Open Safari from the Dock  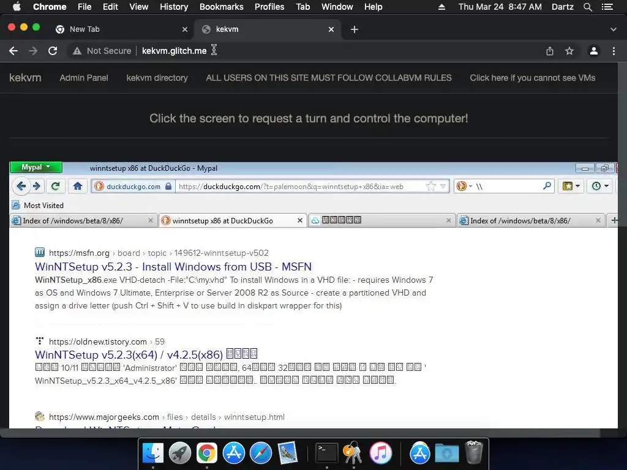[x=261, y=453]
